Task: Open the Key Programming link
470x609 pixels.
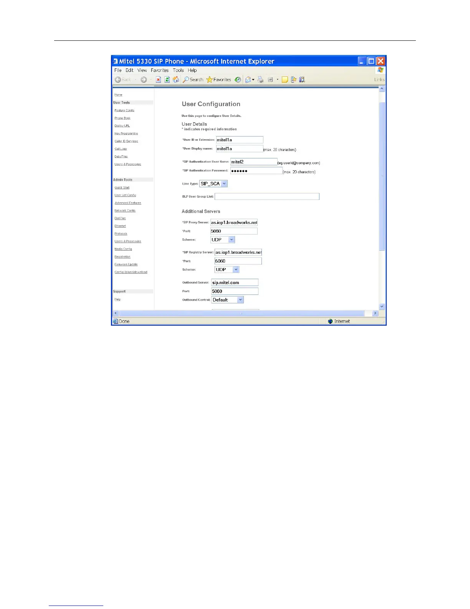Action: [x=126, y=133]
